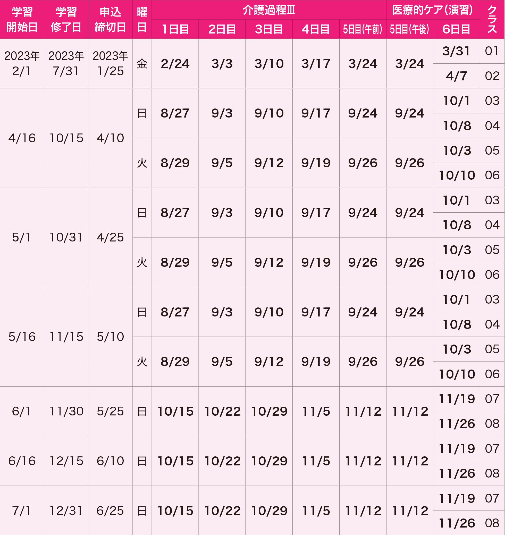This screenshot has height=535, width=505.
Task: Click the 3/31 sixth-day cell
Action: pos(457,51)
